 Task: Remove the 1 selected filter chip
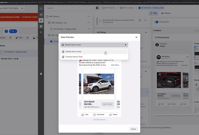point(13,31)
